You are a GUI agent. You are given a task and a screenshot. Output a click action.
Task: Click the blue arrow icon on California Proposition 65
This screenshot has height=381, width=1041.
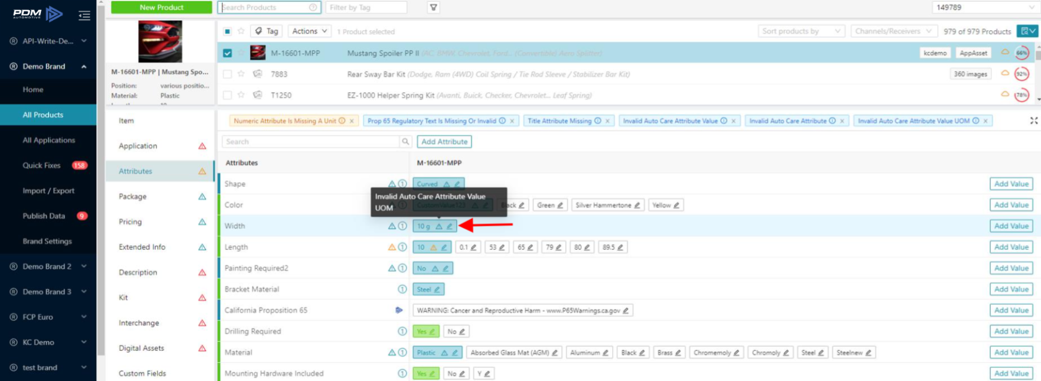click(x=399, y=310)
